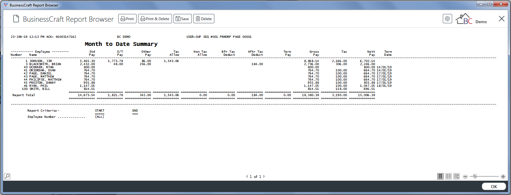Click the '23-JAN-19 12:13 PM' timestamp
511x195 pixels.
(x=28, y=37)
